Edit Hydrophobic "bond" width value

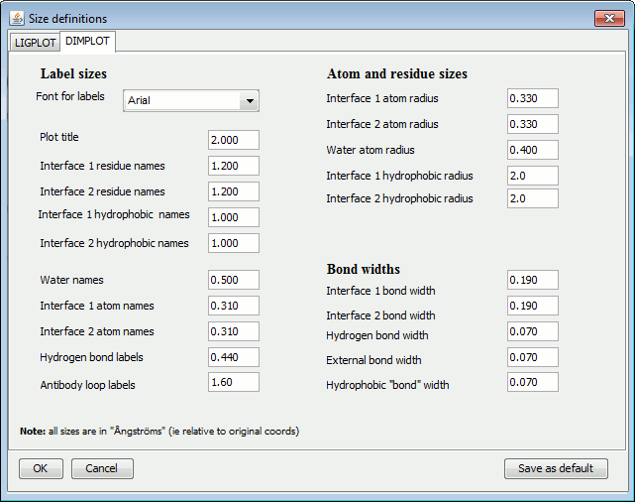533,382
